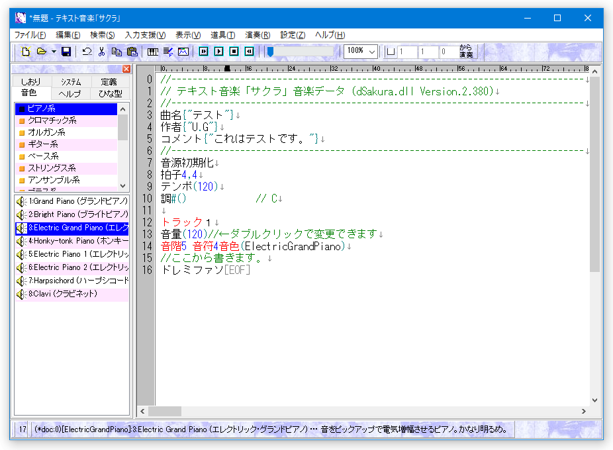Open the 編集(E) menu
Viewport: 613px width, 450px height.
(x=68, y=35)
